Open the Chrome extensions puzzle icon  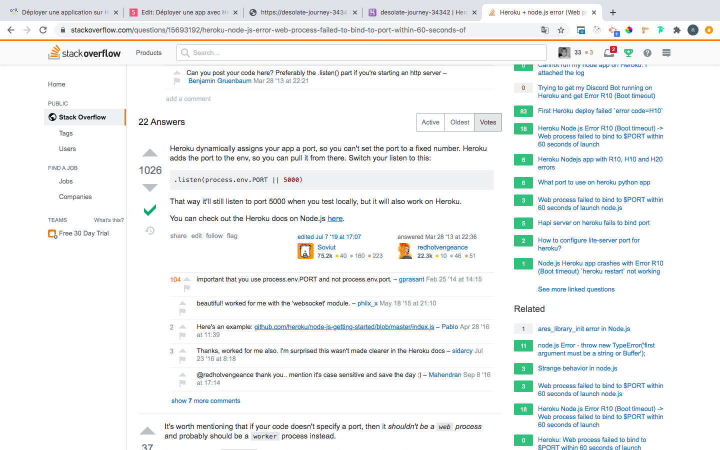[x=677, y=30]
